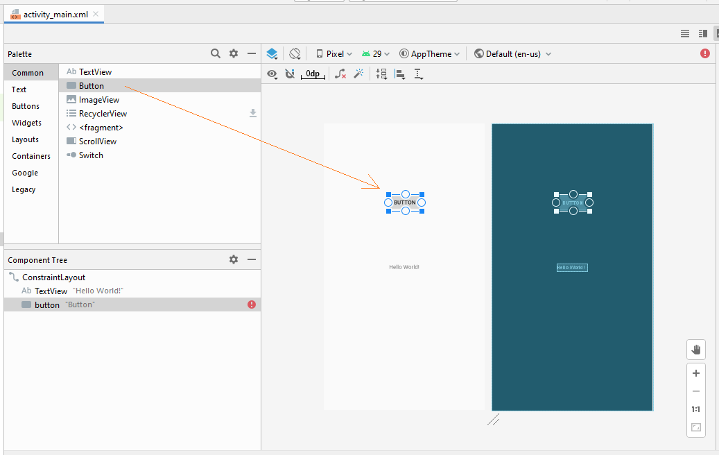The image size is (719, 455).
Task: Select RecyclerView in the palette
Action: 159,113
